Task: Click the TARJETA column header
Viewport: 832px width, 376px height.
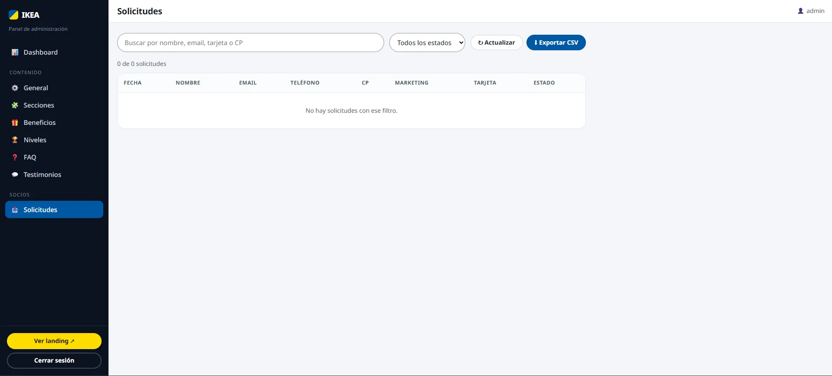Action: (485, 83)
